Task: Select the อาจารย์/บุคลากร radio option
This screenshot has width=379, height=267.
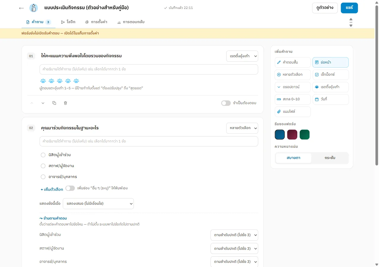Action: 43,177
